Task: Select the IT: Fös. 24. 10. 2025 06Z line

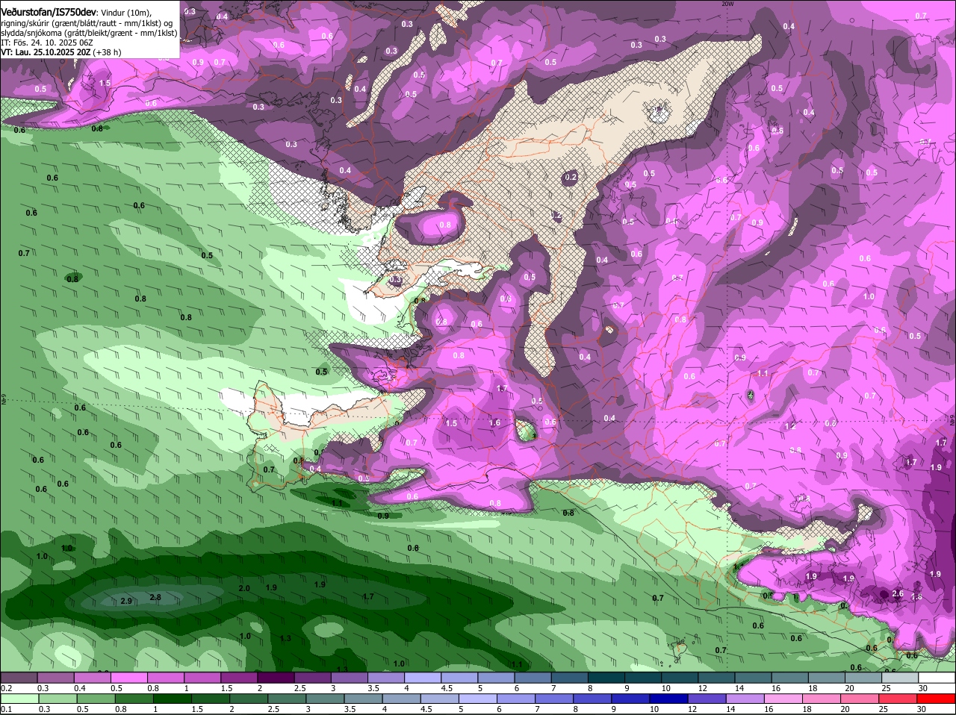Action: click(x=47, y=43)
